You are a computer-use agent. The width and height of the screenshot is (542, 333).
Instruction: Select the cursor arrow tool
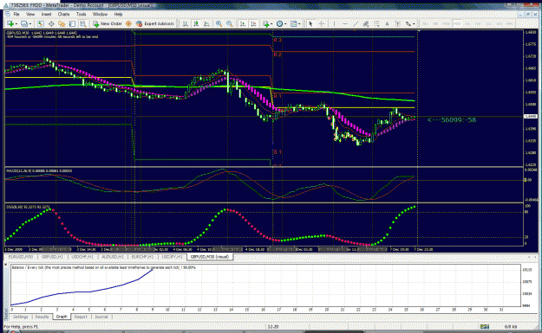click(310, 24)
